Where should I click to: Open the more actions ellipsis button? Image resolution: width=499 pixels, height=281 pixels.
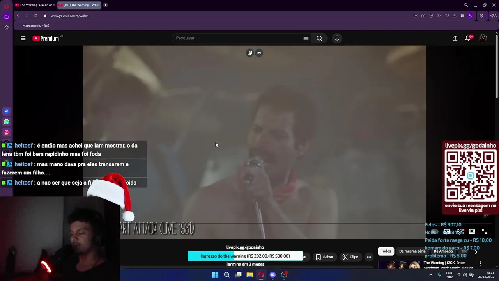[x=369, y=257]
